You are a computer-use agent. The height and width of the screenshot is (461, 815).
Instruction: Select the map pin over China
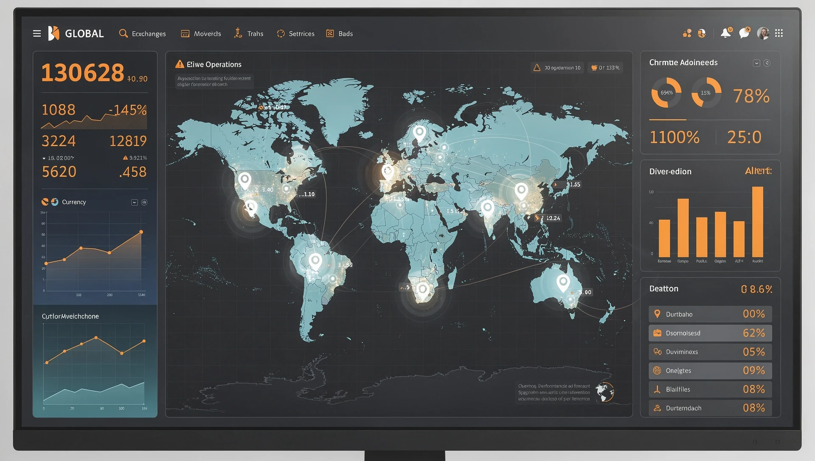pos(521,191)
